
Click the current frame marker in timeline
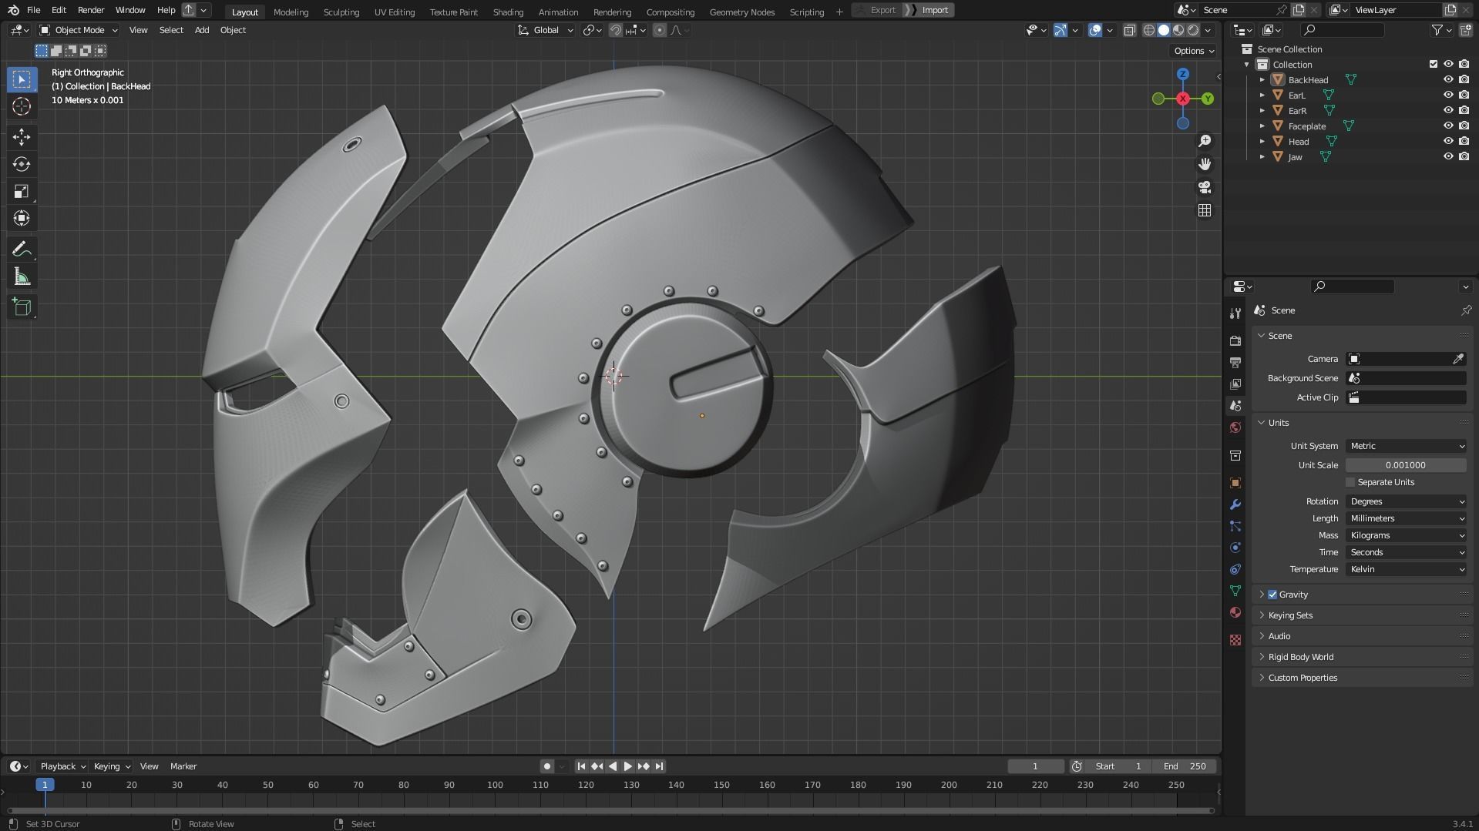point(45,785)
